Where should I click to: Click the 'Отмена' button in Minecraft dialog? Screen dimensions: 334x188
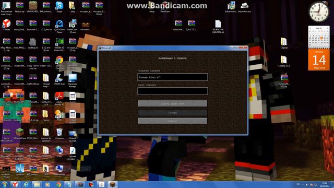[x=173, y=121]
